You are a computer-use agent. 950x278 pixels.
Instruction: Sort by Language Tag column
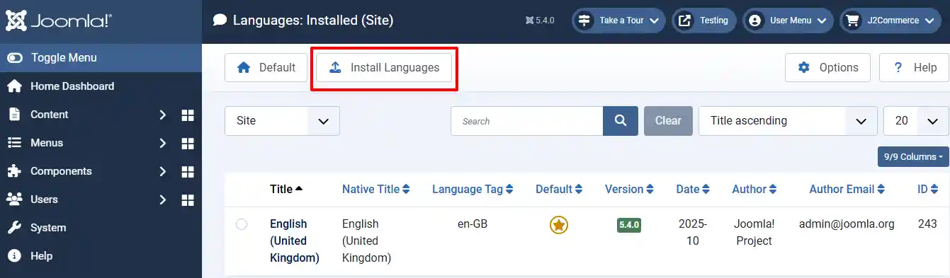[x=473, y=190]
